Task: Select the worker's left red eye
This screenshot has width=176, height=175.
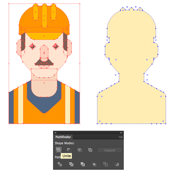Action: coord(32,46)
